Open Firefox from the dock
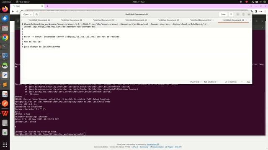The width and height of the screenshot is (268, 150). tap(5, 9)
